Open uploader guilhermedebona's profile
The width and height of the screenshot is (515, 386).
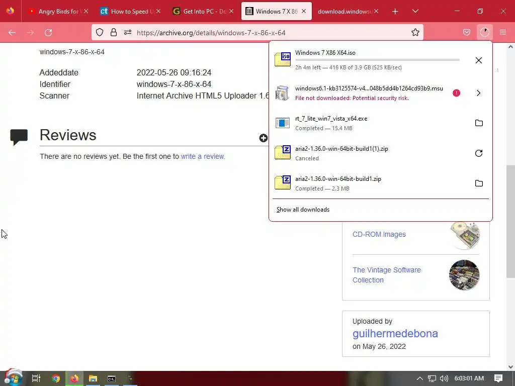(395, 334)
